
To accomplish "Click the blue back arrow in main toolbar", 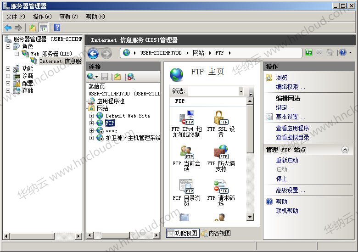I will tap(8, 28).
